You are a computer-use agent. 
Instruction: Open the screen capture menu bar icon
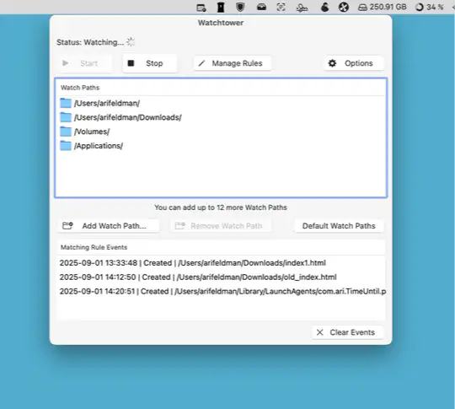[x=281, y=7]
